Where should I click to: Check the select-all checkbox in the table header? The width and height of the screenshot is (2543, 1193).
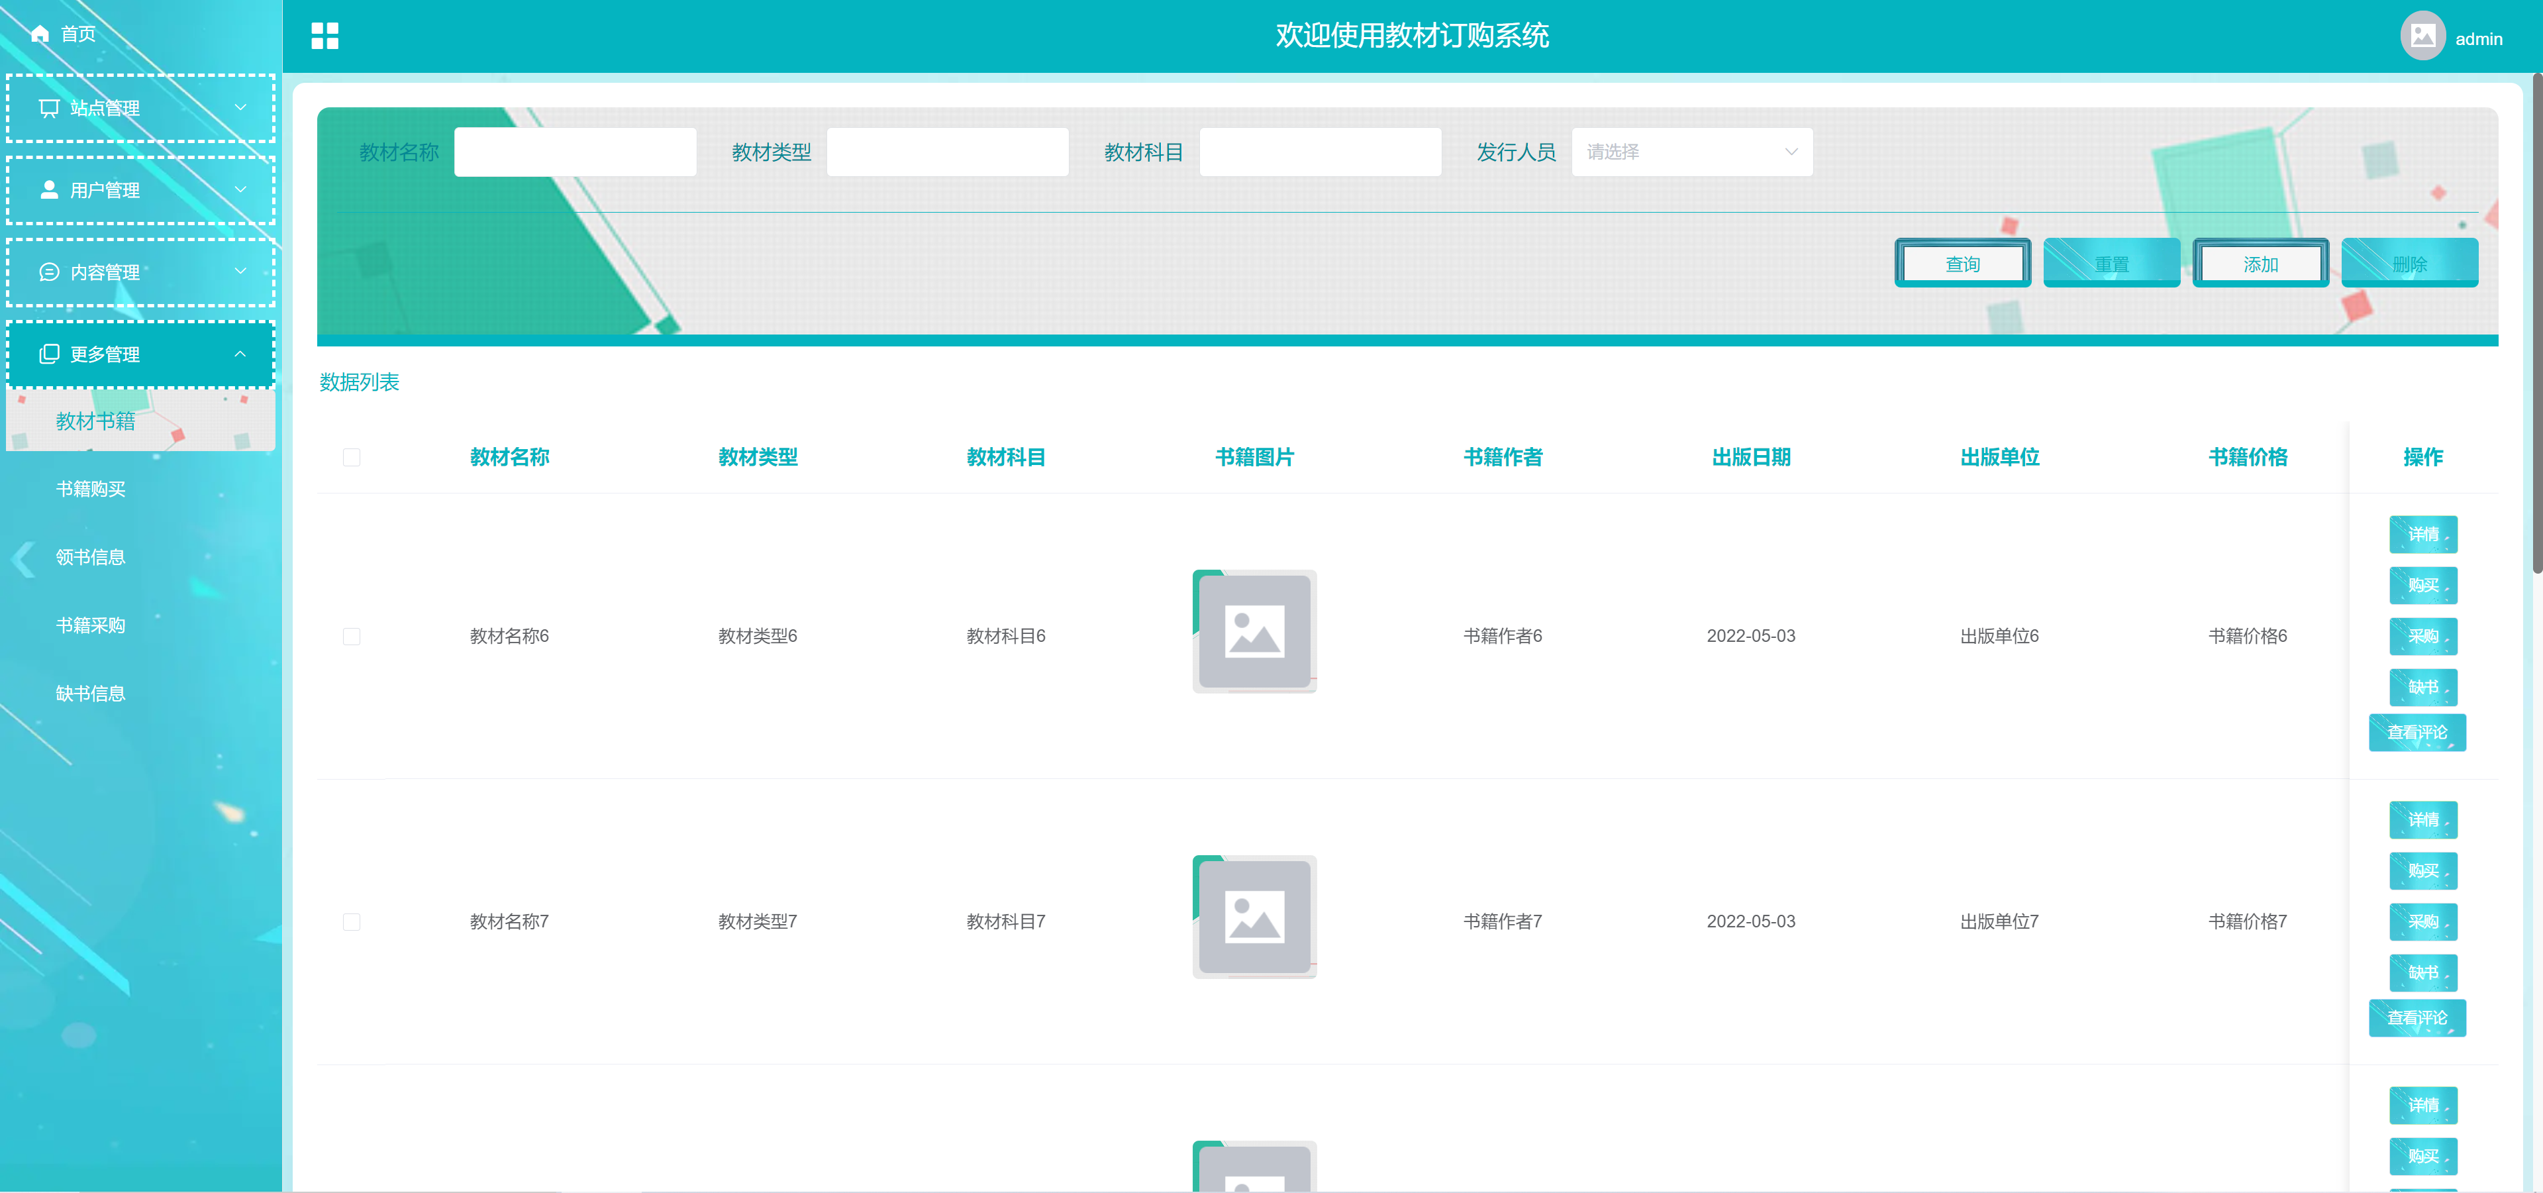pyautogui.click(x=352, y=457)
